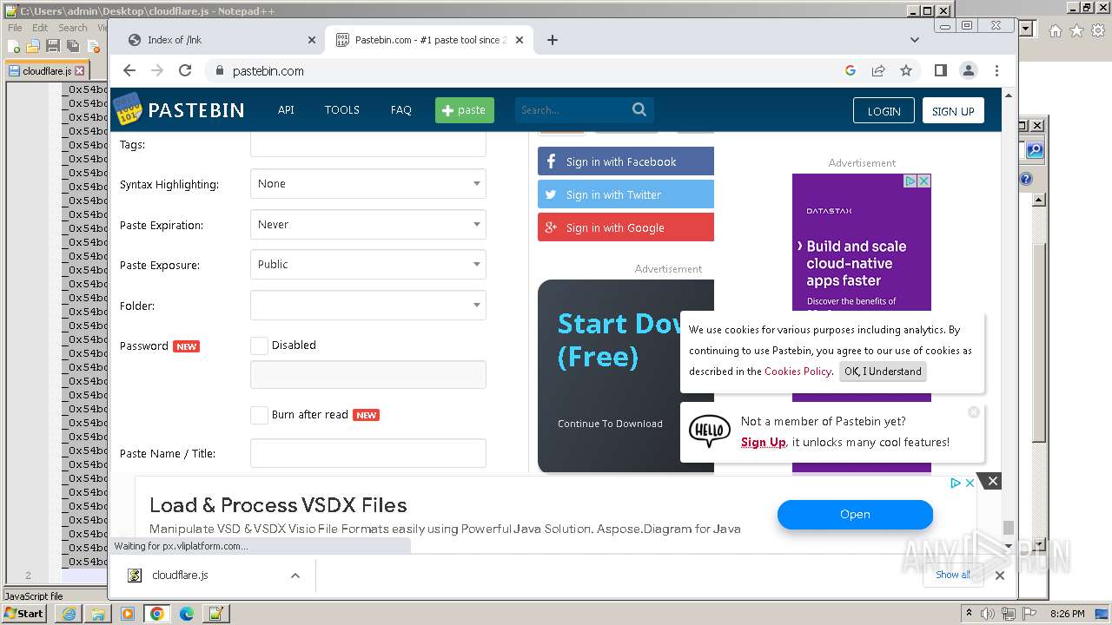Save icon in Notepad++ toolbar

[53, 47]
